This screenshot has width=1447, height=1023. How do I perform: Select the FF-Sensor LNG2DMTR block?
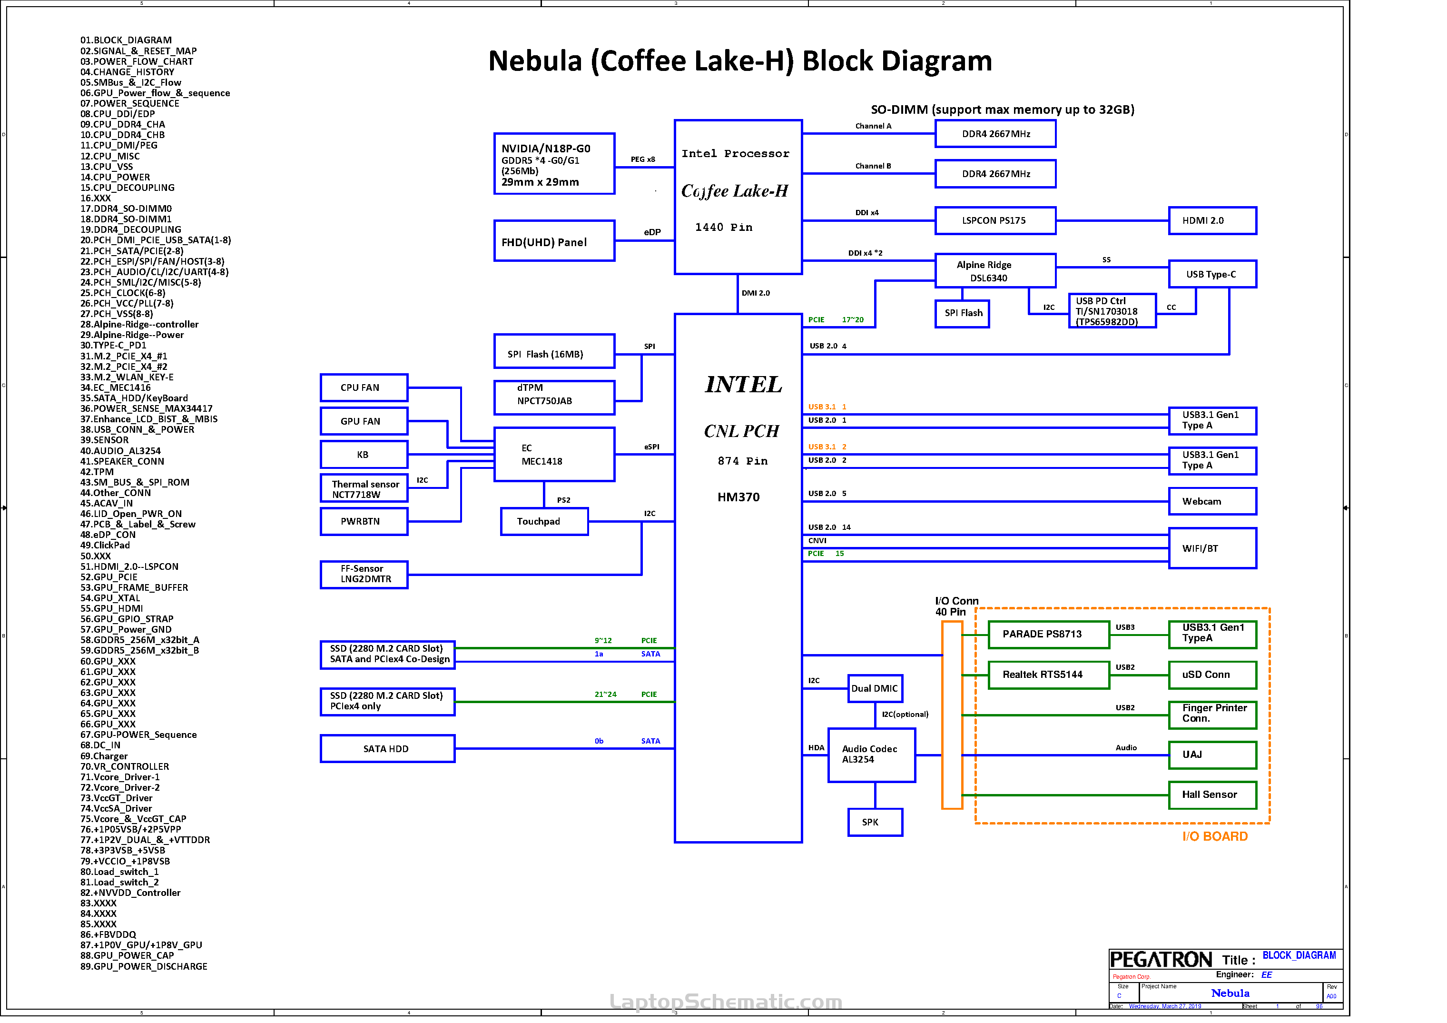(364, 576)
